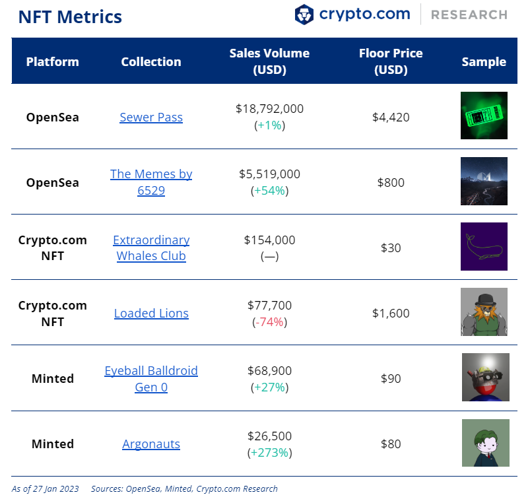Click the Sources footnote text

pyautogui.click(x=184, y=489)
